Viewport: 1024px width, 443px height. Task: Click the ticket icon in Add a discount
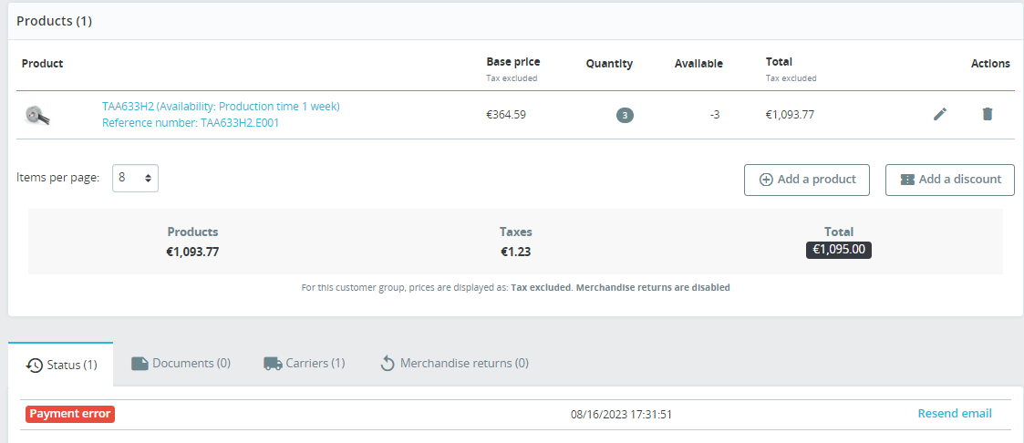tap(907, 180)
